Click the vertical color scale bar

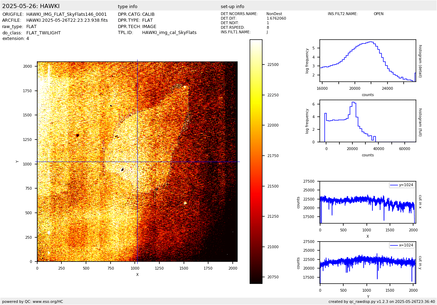(x=256, y=161)
